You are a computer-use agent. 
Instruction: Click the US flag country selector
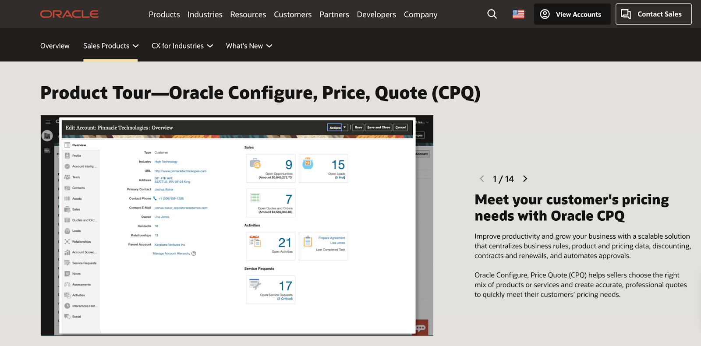point(518,14)
